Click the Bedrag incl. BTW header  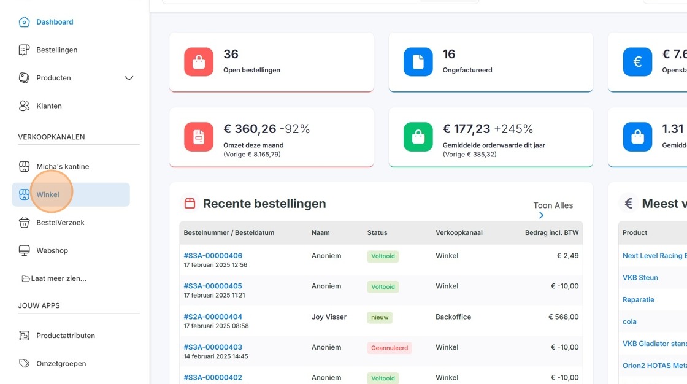pos(551,232)
